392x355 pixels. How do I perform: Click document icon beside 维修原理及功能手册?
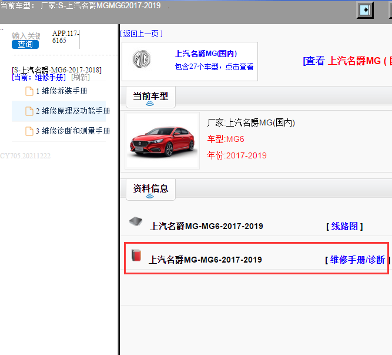[29, 111]
